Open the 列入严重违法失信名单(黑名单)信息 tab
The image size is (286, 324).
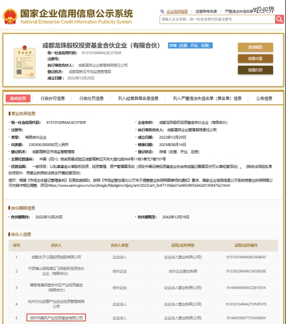coord(208,98)
